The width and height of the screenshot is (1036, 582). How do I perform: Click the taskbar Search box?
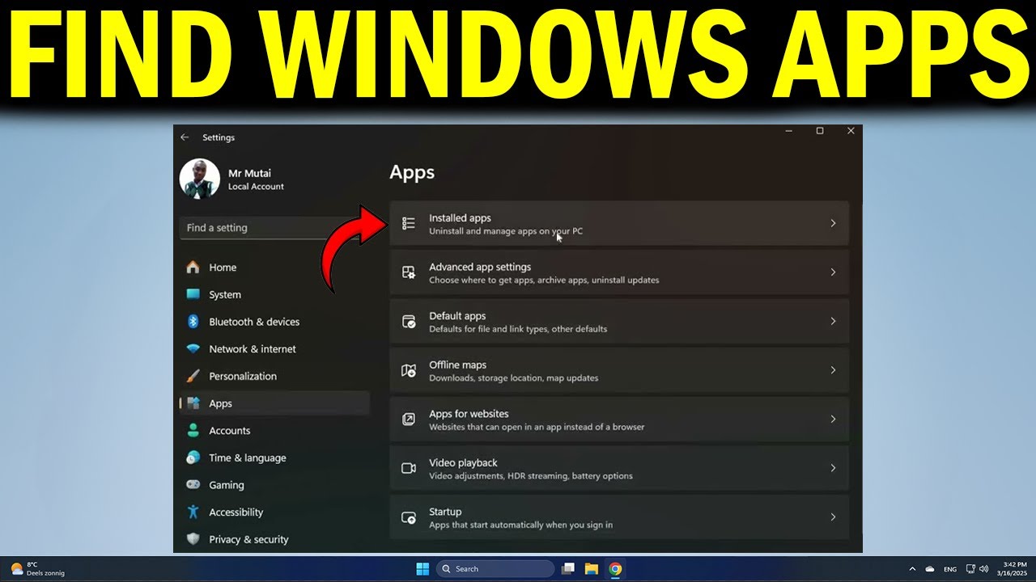(x=495, y=569)
